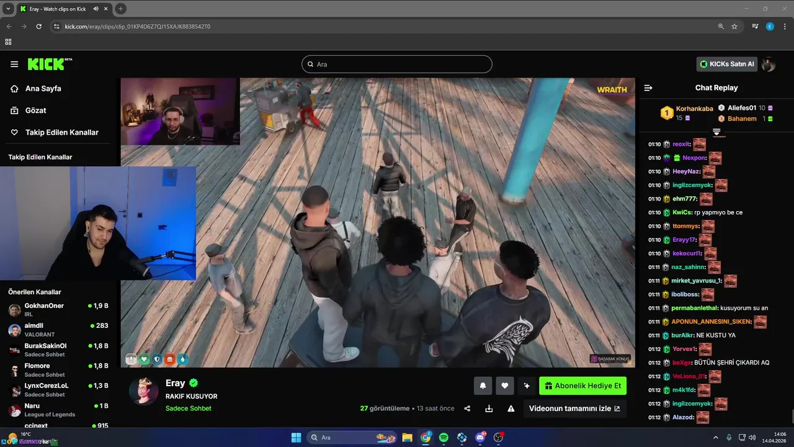This screenshot has width=794, height=447.
Task: Share the clip with the share icon
Action: (x=467, y=409)
